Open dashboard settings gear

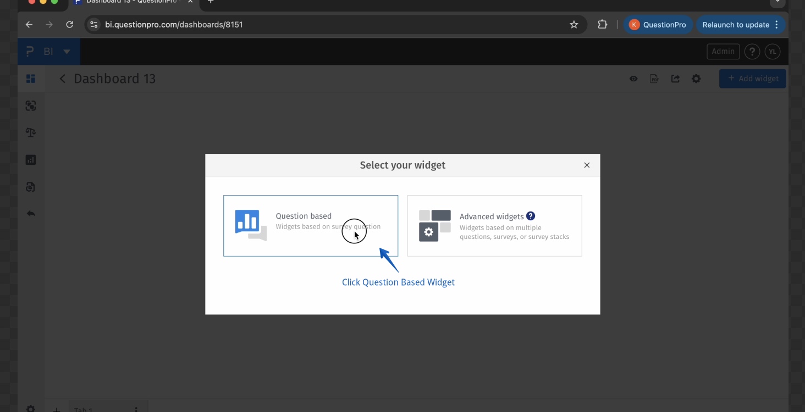[696, 79]
